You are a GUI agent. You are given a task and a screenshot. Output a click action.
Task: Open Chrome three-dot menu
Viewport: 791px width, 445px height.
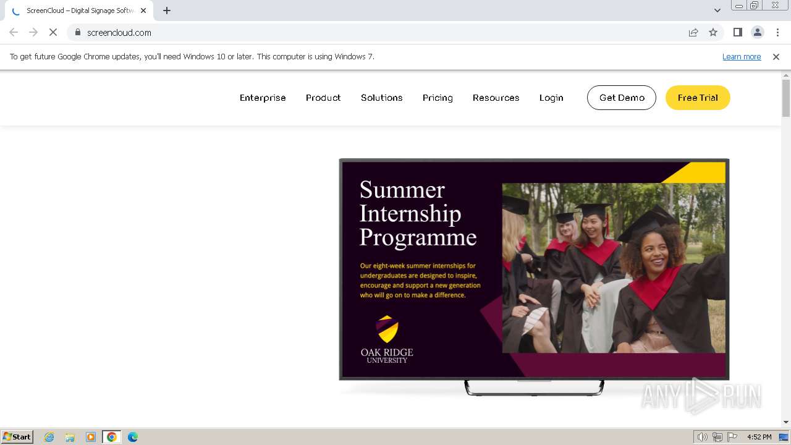777,33
